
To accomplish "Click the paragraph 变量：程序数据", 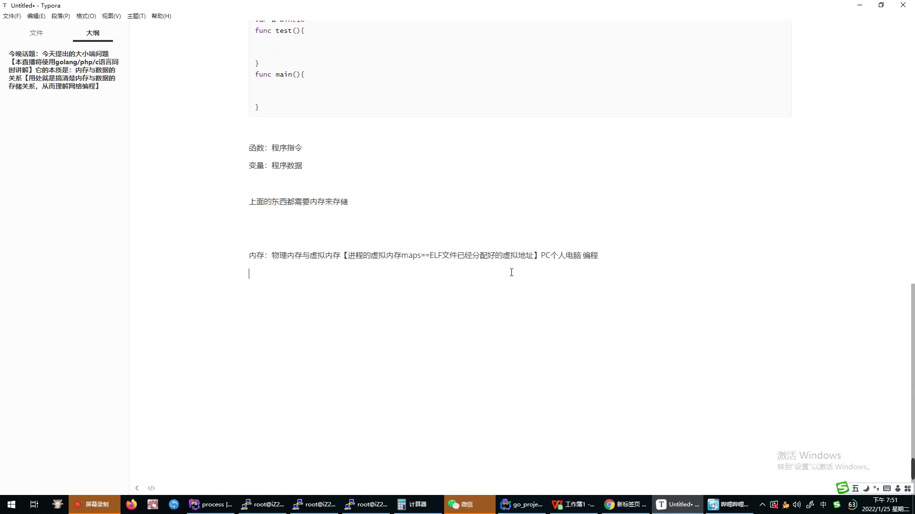I will (275, 166).
